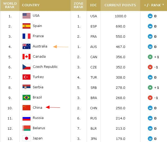Viewport: 167px width, 142px height.
Task: Open the France country link
Action: [x=38, y=36]
